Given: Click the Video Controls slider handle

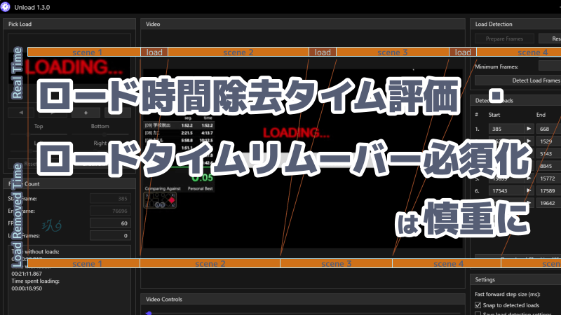Looking at the screenshot, I should point(149,313).
